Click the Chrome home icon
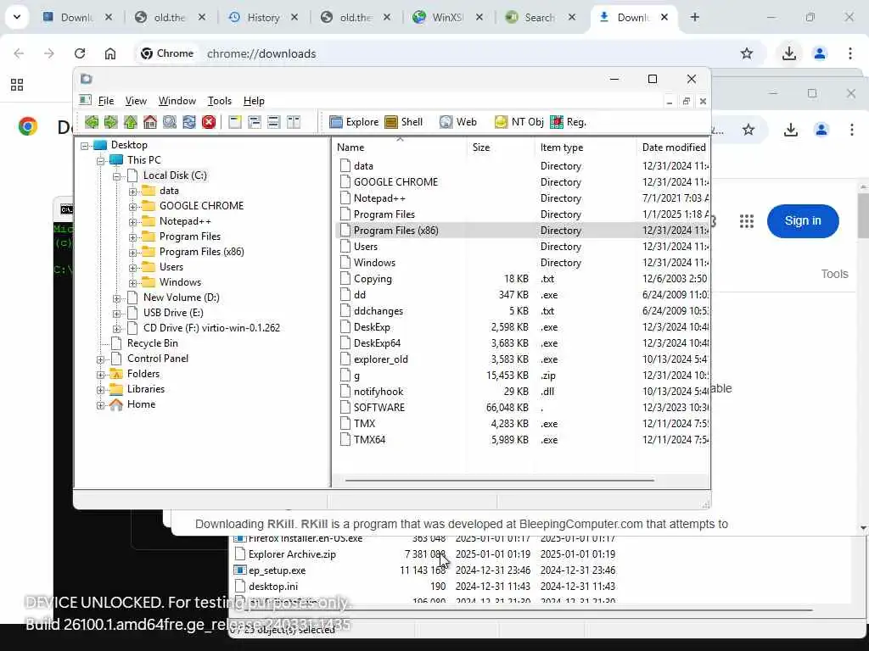The image size is (869, 651). click(x=110, y=53)
